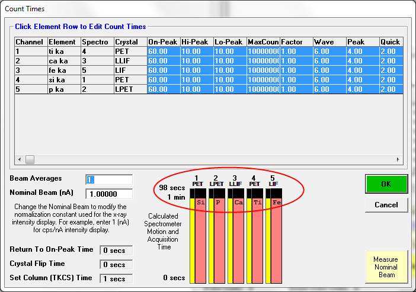The image size is (416, 292).
Task: Click the Crystal column header
Action: pyautogui.click(x=129, y=42)
